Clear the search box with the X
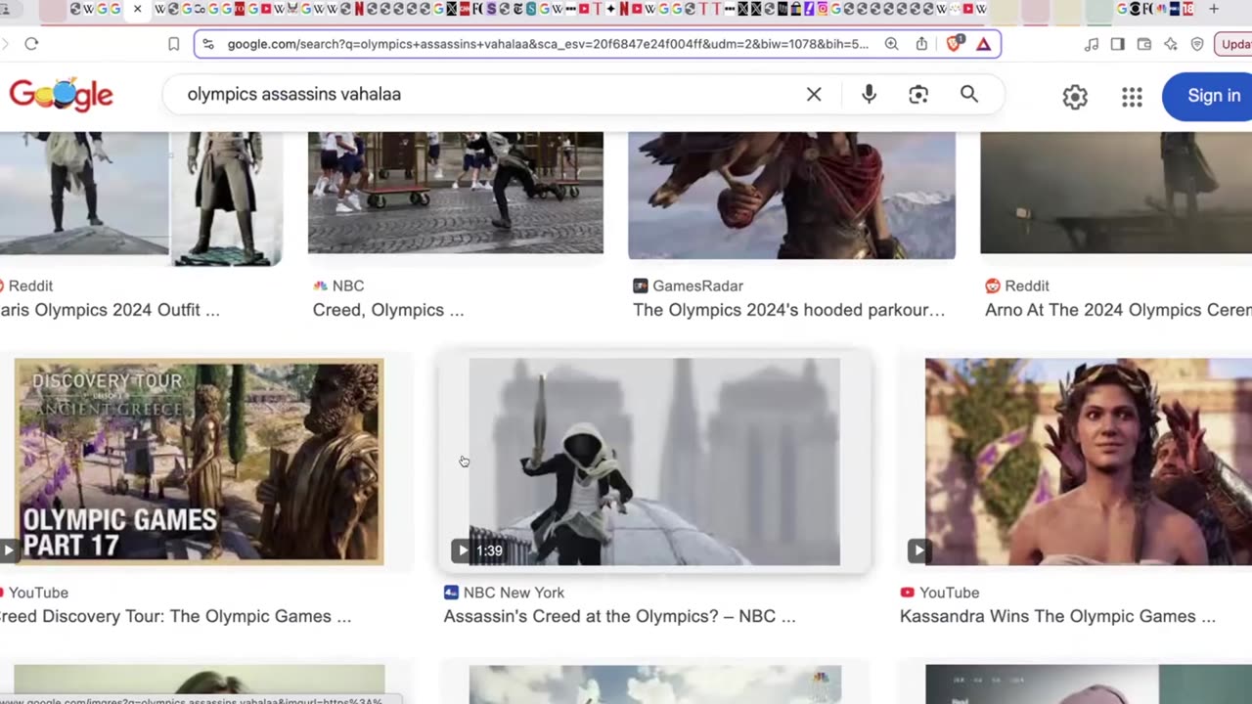Image resolution: width=1252 pixels, height=704 pixels. tap(814, 94)
